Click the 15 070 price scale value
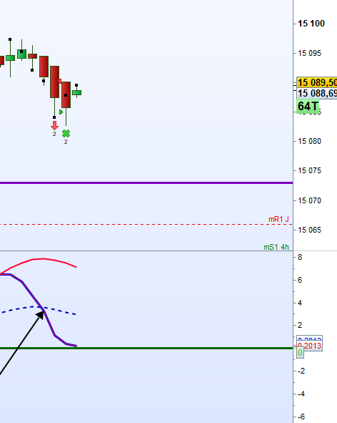Screen dimensions: 337x423 click(310, 200)
